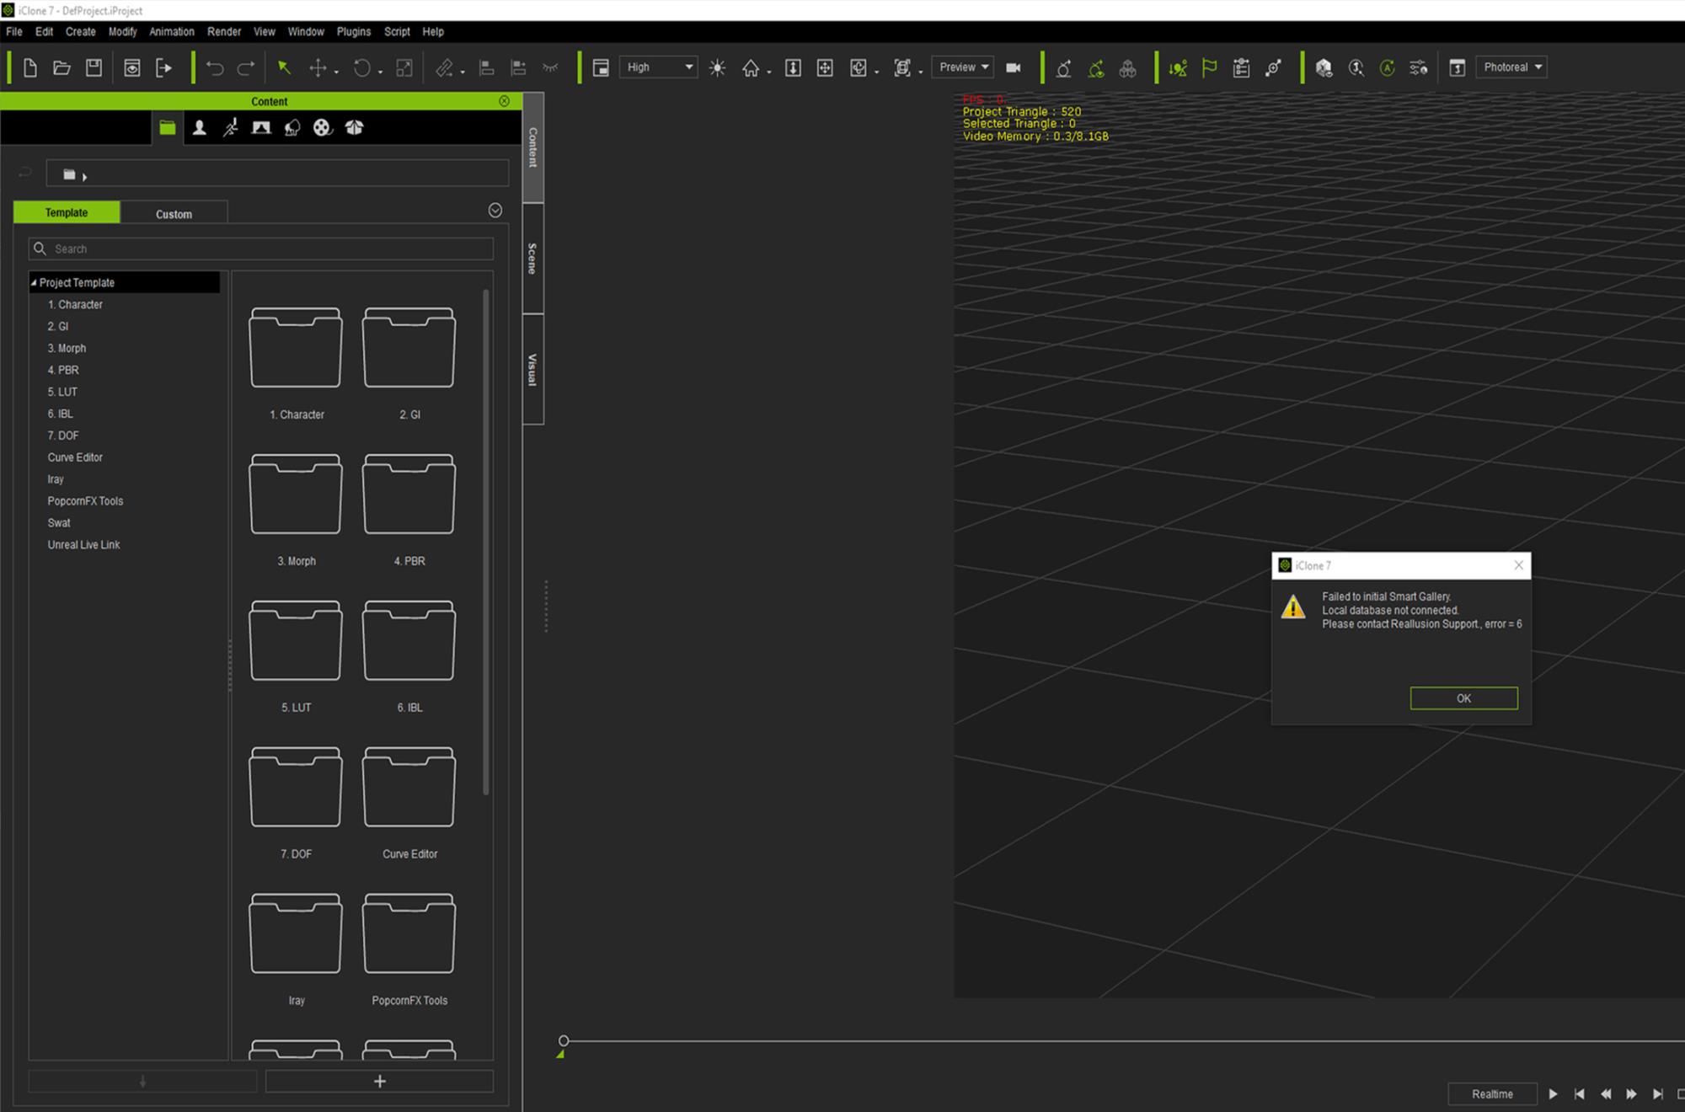Step to next frame
This screenshot has width=1685, height=1112.
(x=1632, y=1093)
